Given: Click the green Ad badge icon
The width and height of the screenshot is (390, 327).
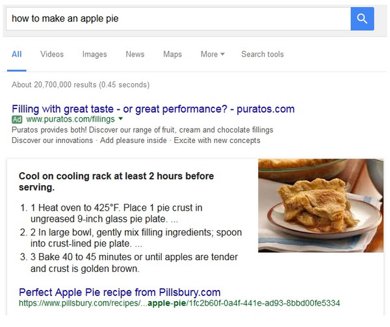Looking at the screenshot, I should pyautogui.click(x=17, y=120).
